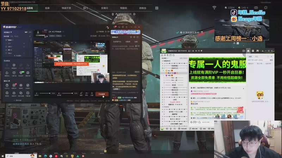This screenshot has height=158, width=282.
Task: Click 播放伴奏 music button in YY
Action: pos(193,129)
